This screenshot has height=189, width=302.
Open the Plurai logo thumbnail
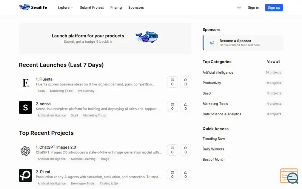pyautogui.click(x=25, y=175)
